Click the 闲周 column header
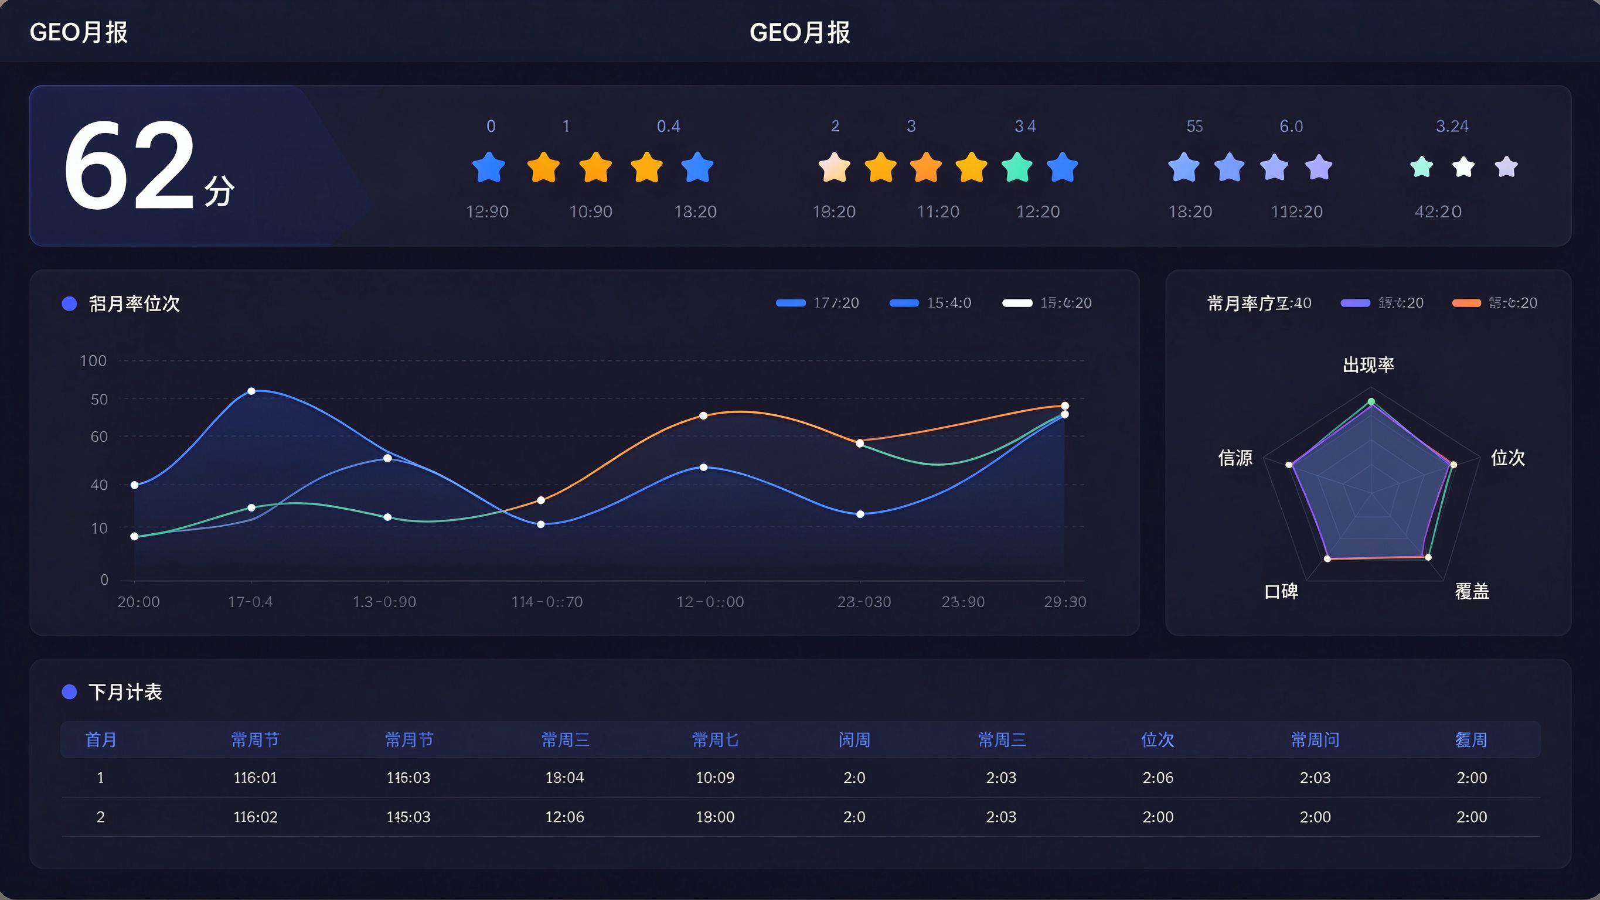This screenshot has width=1600, height=900. 854,740
